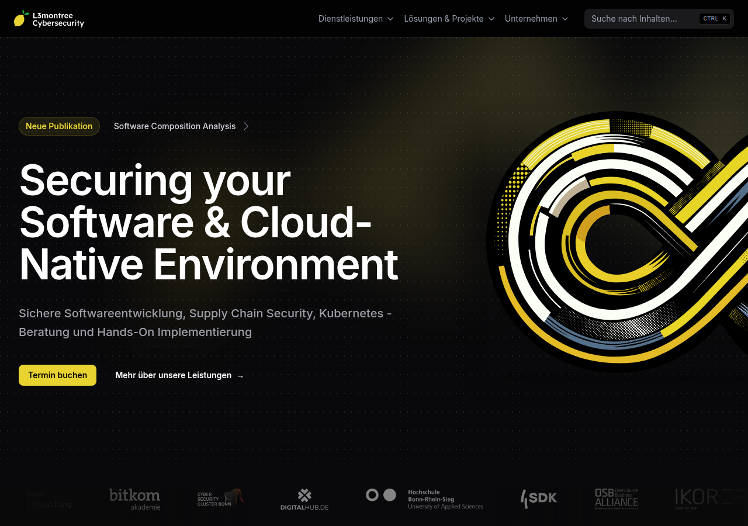Expand the Dienstleistungen chevron arrow

[x=390, y=19]
